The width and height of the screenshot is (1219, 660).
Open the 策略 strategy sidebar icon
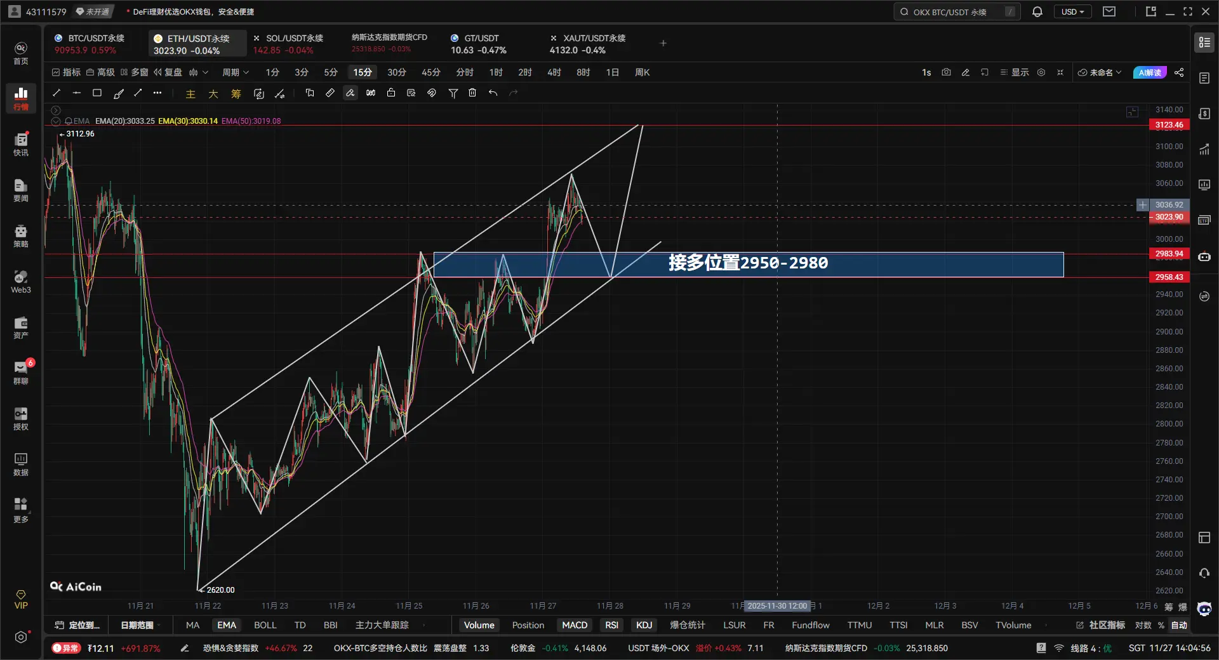coord(21,235)
